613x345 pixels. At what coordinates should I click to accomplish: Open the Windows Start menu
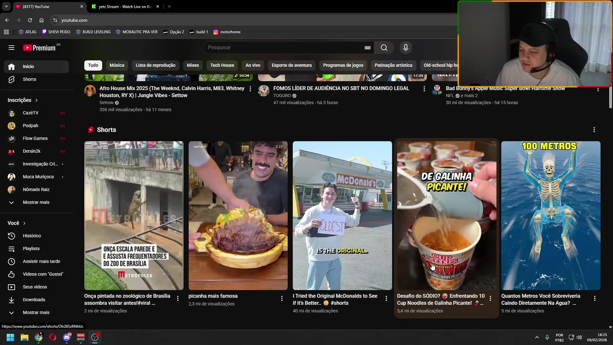(x=10, y=337)
